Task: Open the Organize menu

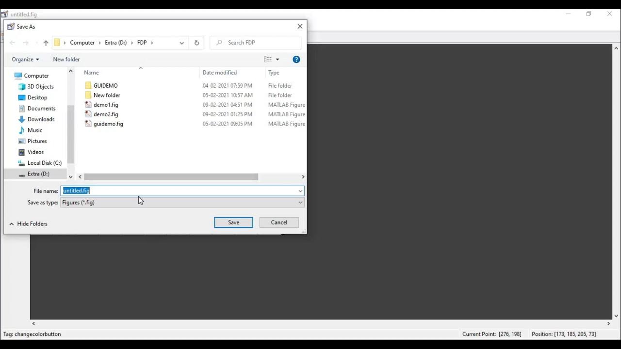Action: [25, 59]
